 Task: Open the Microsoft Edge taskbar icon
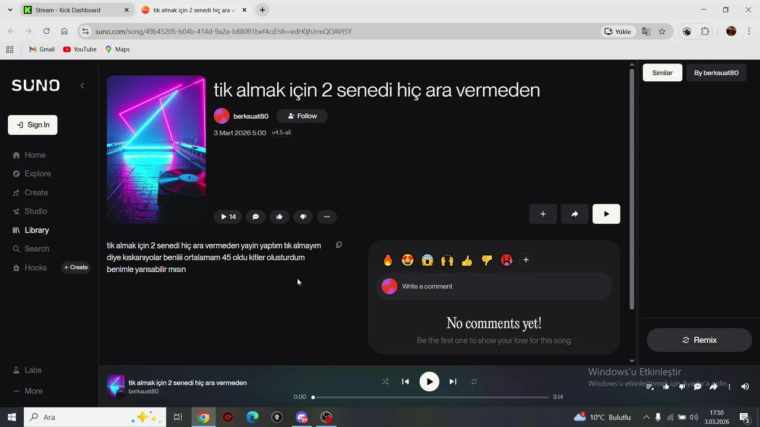coord(252,417)
